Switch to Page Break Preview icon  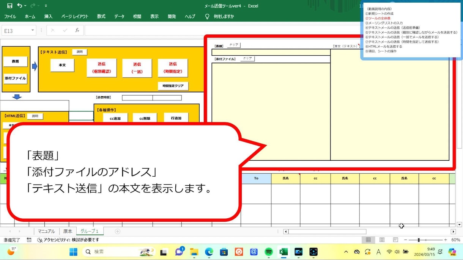[395, 240]
